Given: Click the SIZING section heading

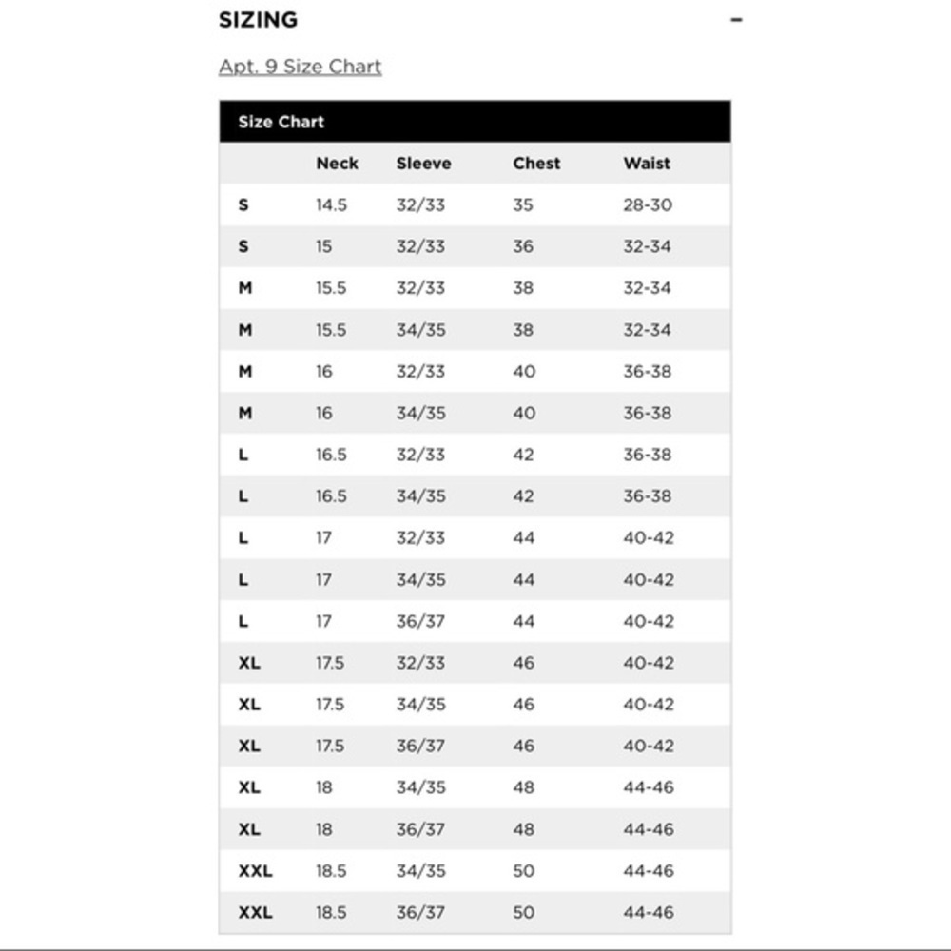Looking at the screenshot, I should click(x=259, y=20).
